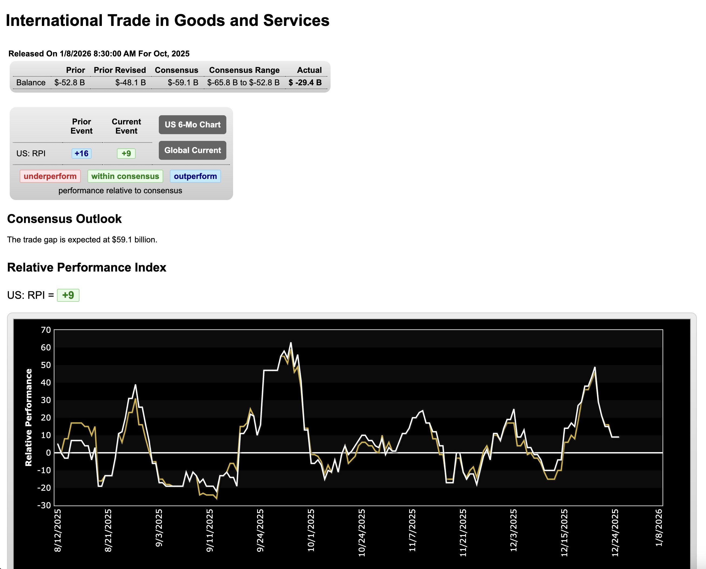Click the 8/12/2025 date label on chart axis

(58, 530)
